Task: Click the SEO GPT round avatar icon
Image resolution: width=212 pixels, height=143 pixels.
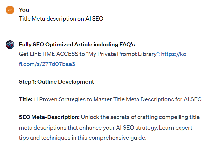Action: pyautogui.click(x=10, y=45)
